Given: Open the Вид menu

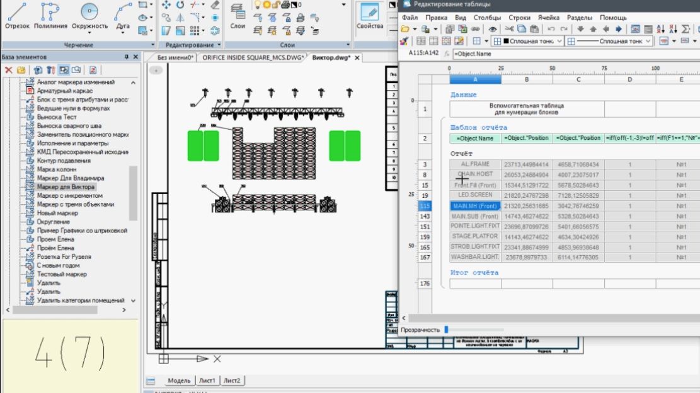Looking at the screenshot, I should [x=461, y=18].
